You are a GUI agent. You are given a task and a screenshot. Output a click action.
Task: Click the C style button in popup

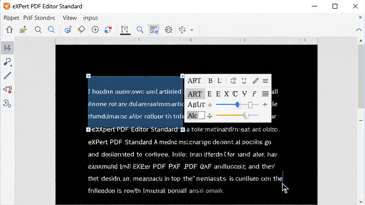pyautogui.click(x=235, y=94)
